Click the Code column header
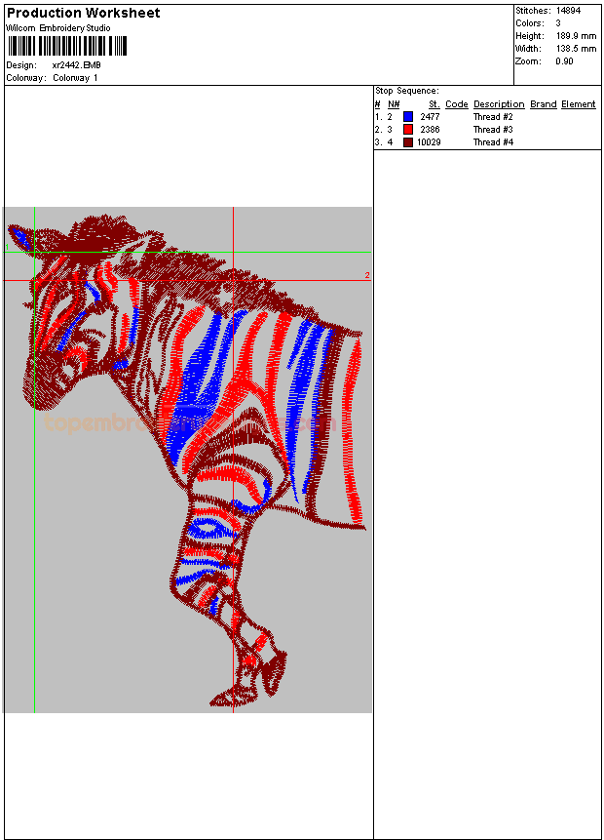The height and width of the screenshot is (840, 604). tap(456, 104)
